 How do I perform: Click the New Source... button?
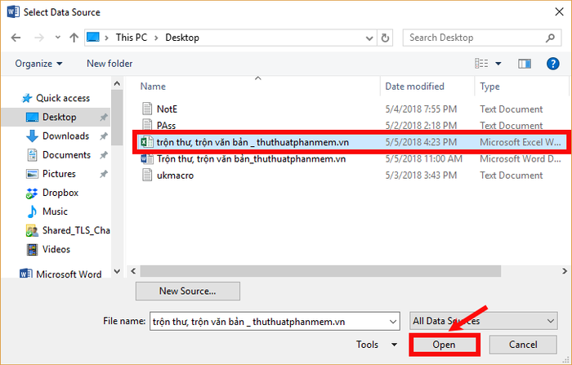coord(187,291)
